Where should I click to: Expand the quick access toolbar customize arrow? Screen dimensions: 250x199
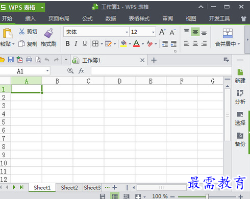66,60
